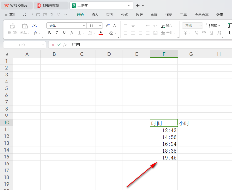This screenshot has width=232, height=190.
Task: Switch to the 公式 ribbon tab
Action: pyautogui.click(x=124, y=15)
